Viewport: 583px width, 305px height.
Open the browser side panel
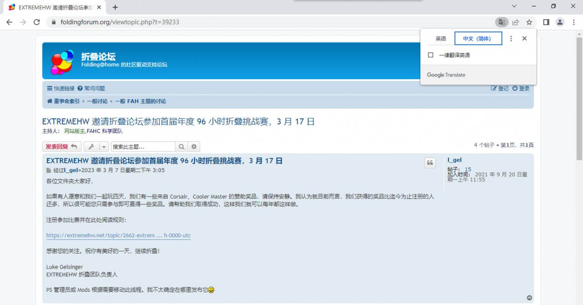546,22
